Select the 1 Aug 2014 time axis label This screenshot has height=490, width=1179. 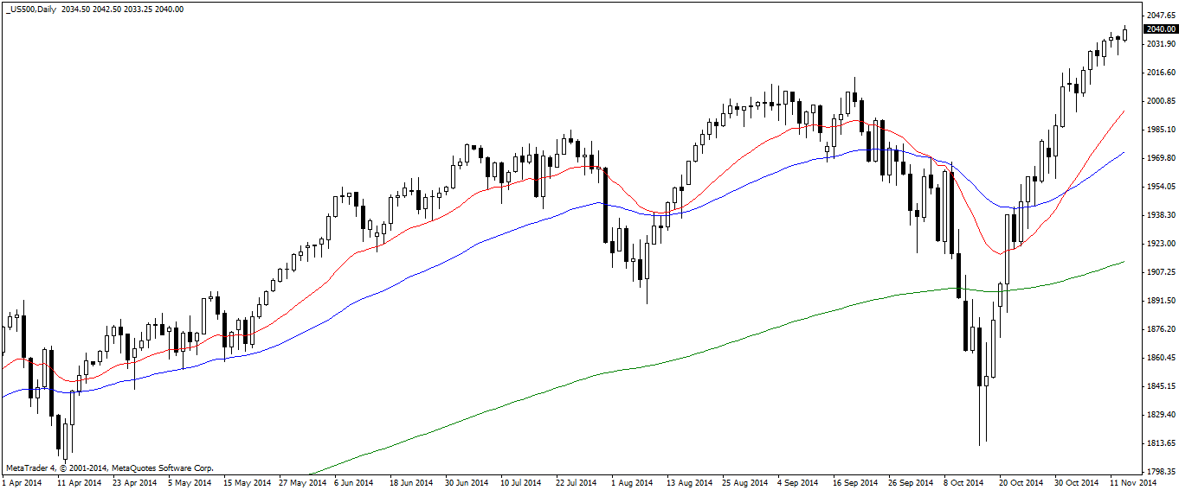pos(633,483)
